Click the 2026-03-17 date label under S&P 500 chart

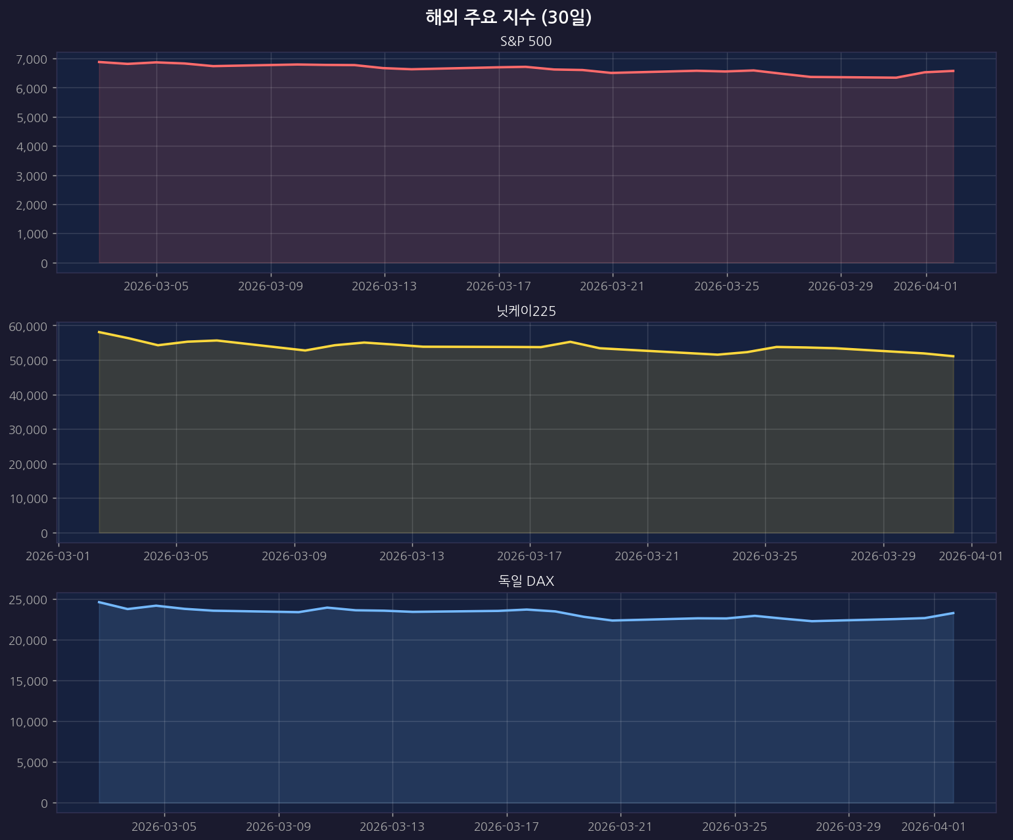498,286
